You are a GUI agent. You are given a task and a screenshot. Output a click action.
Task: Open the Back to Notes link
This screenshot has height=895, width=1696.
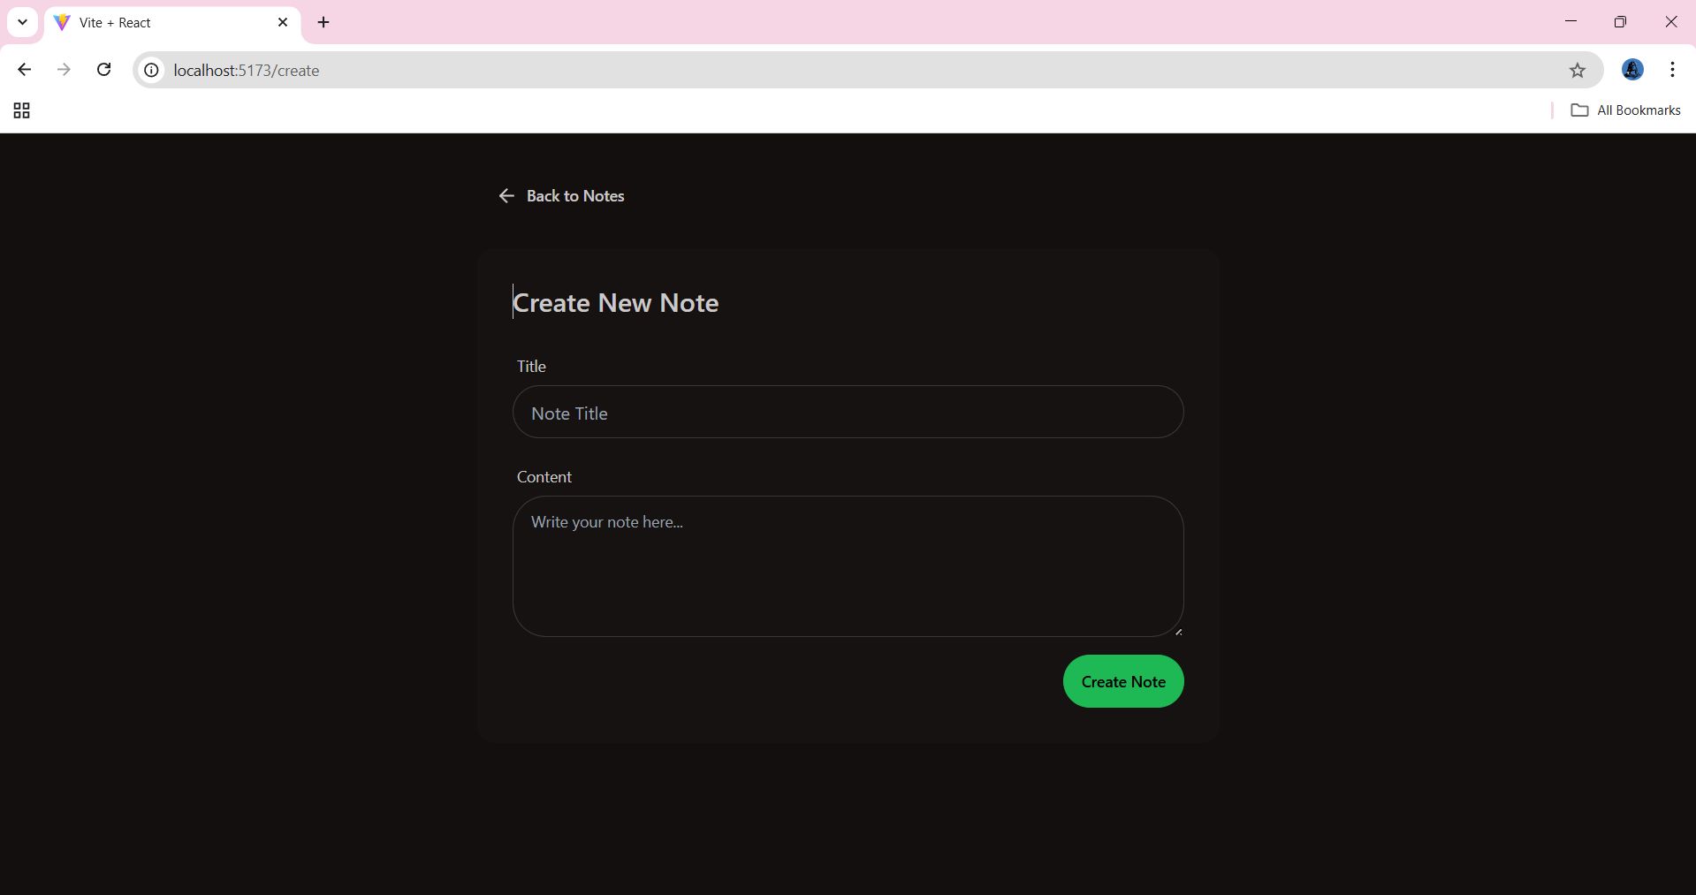click(x=574, y=196)
